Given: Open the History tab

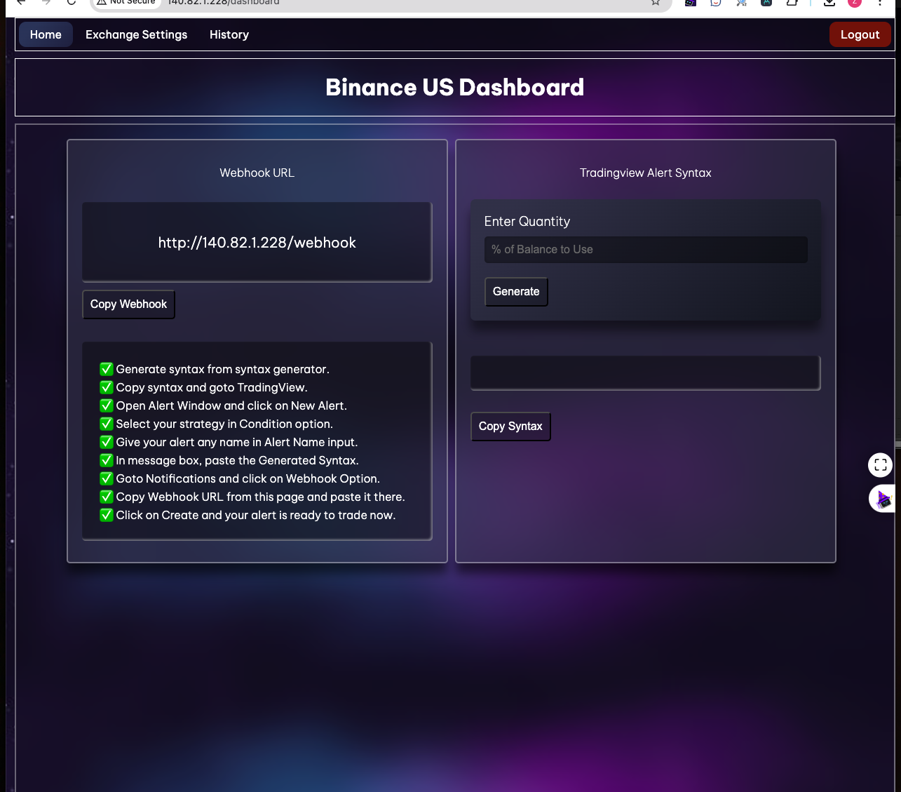Looking at the screenshot, I should pyautogui.click(x=229, y=34).
